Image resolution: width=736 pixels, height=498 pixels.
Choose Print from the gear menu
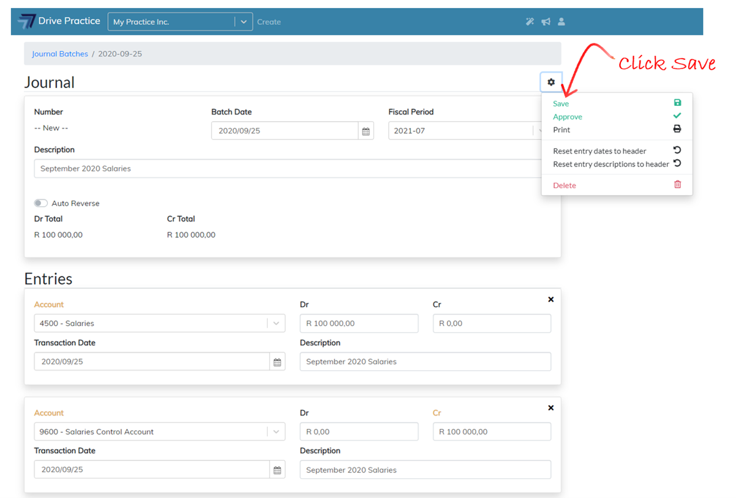[x=561, y=130]
